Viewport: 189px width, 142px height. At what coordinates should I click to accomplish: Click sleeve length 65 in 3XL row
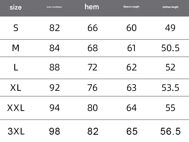(x=132, y=131)
